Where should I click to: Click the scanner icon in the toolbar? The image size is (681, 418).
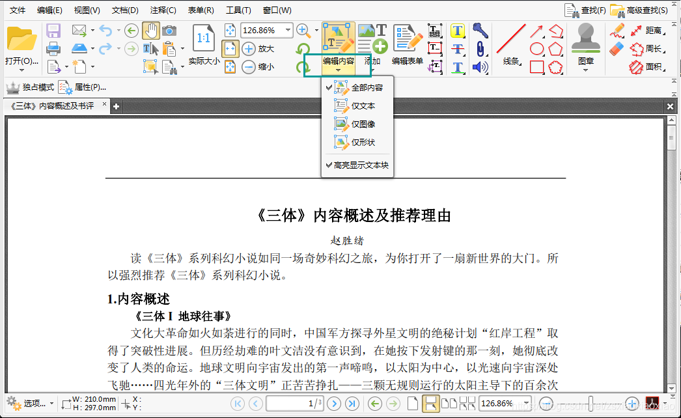coord(79,48)
